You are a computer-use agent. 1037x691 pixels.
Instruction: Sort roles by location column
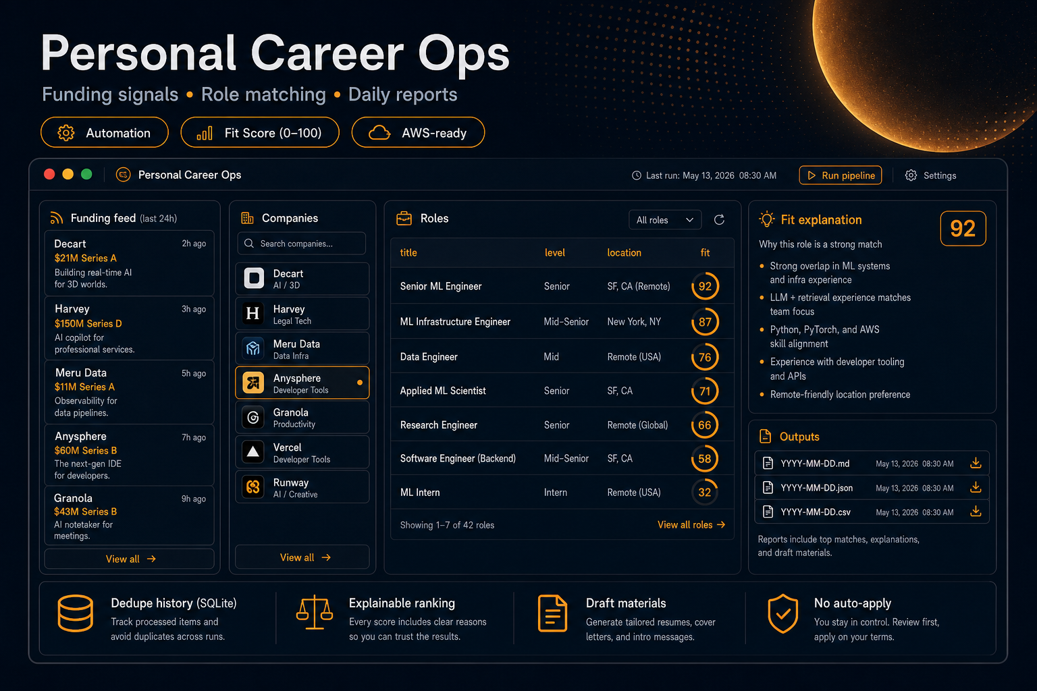(x=624, y=252)
